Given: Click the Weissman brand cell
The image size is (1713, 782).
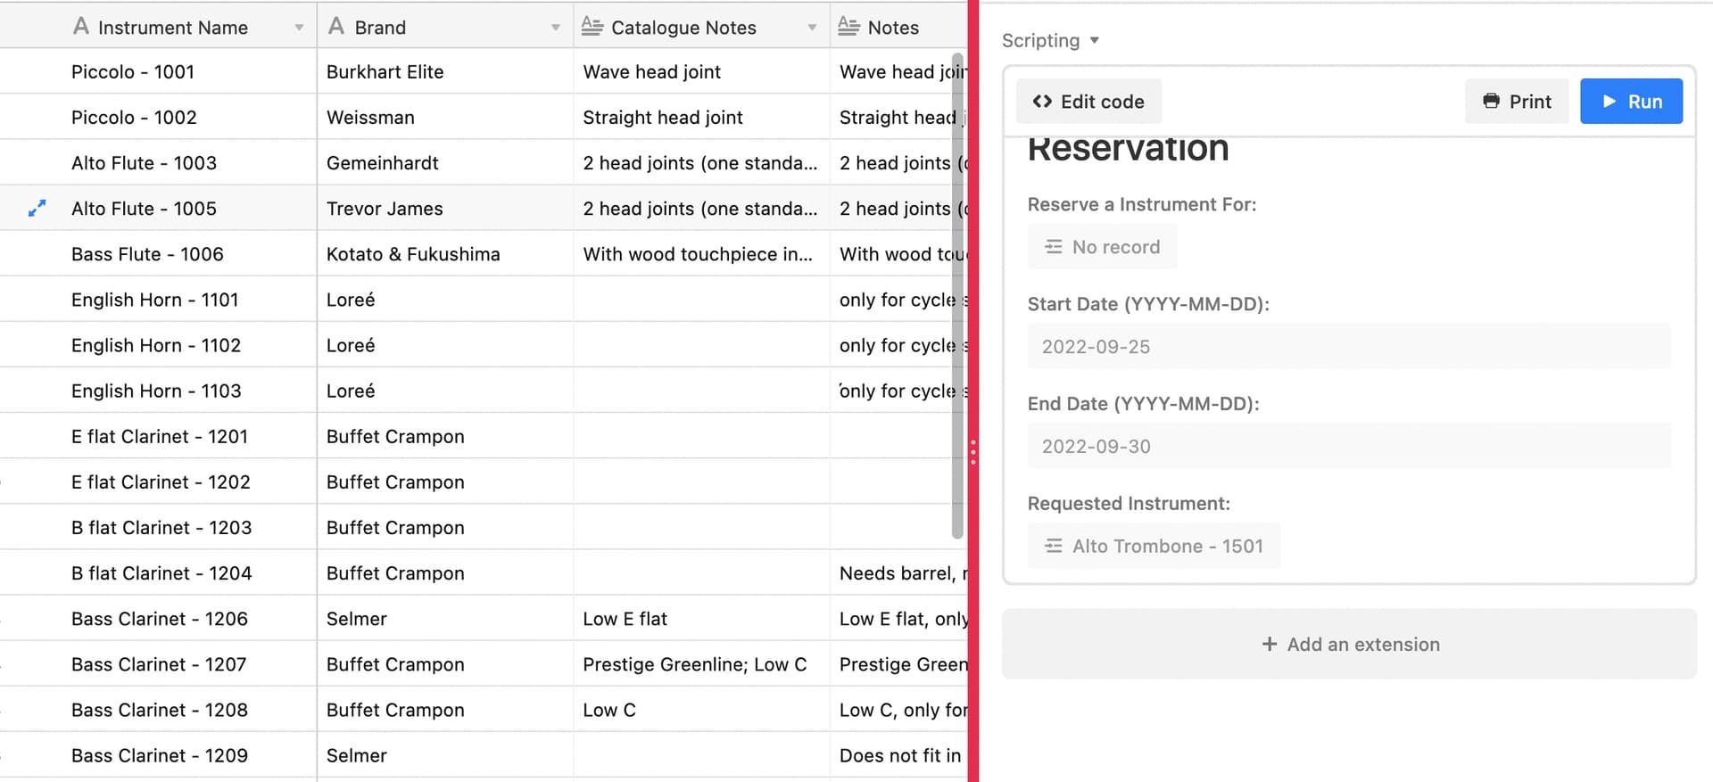Looking at the screenshot, I should [x=445, y=117].
